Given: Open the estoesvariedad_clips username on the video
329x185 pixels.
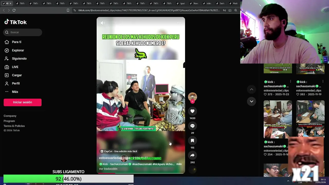Looking at the screenshot, I should [114, 158].
